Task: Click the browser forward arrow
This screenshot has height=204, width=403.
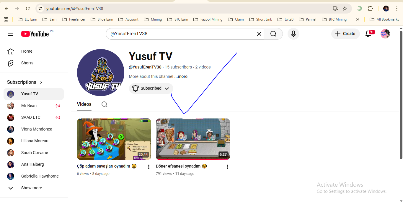Action: point(17,9)
